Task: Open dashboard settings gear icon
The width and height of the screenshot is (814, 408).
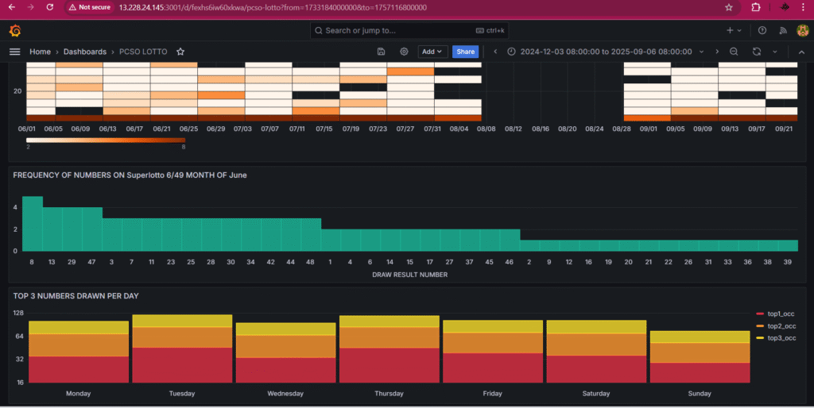Action: [x=404, y=52]
